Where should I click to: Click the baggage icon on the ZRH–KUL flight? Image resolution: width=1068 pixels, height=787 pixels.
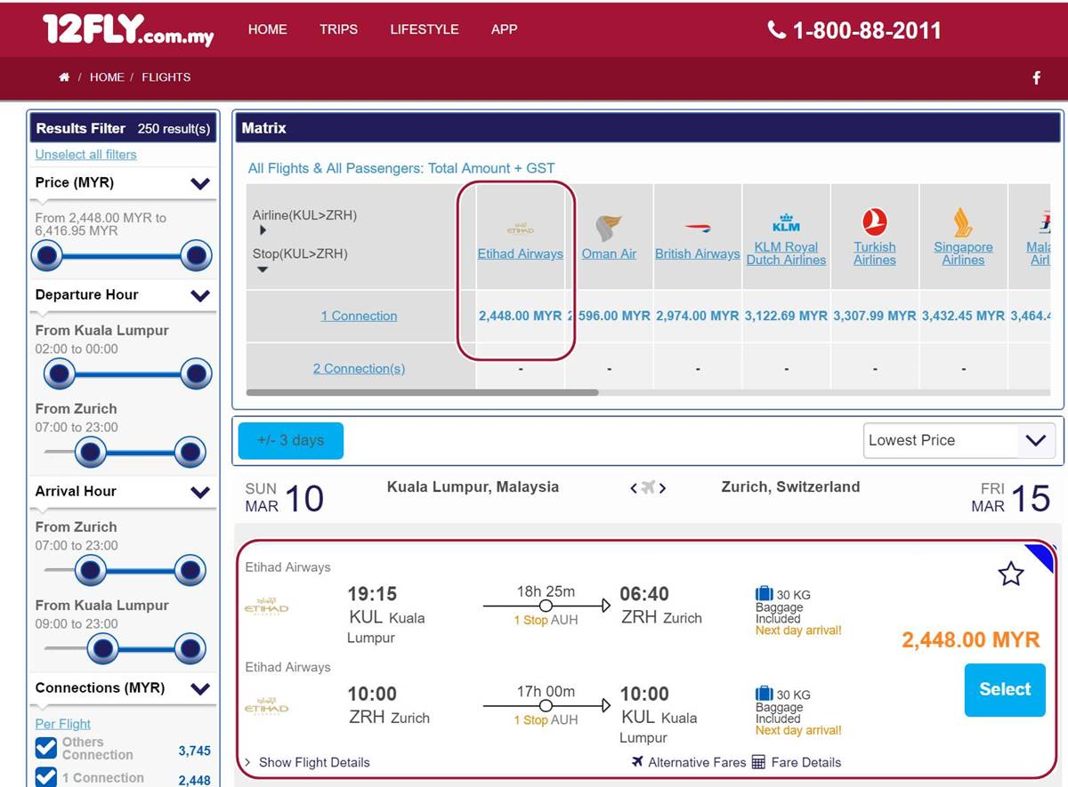click(764, 694)
